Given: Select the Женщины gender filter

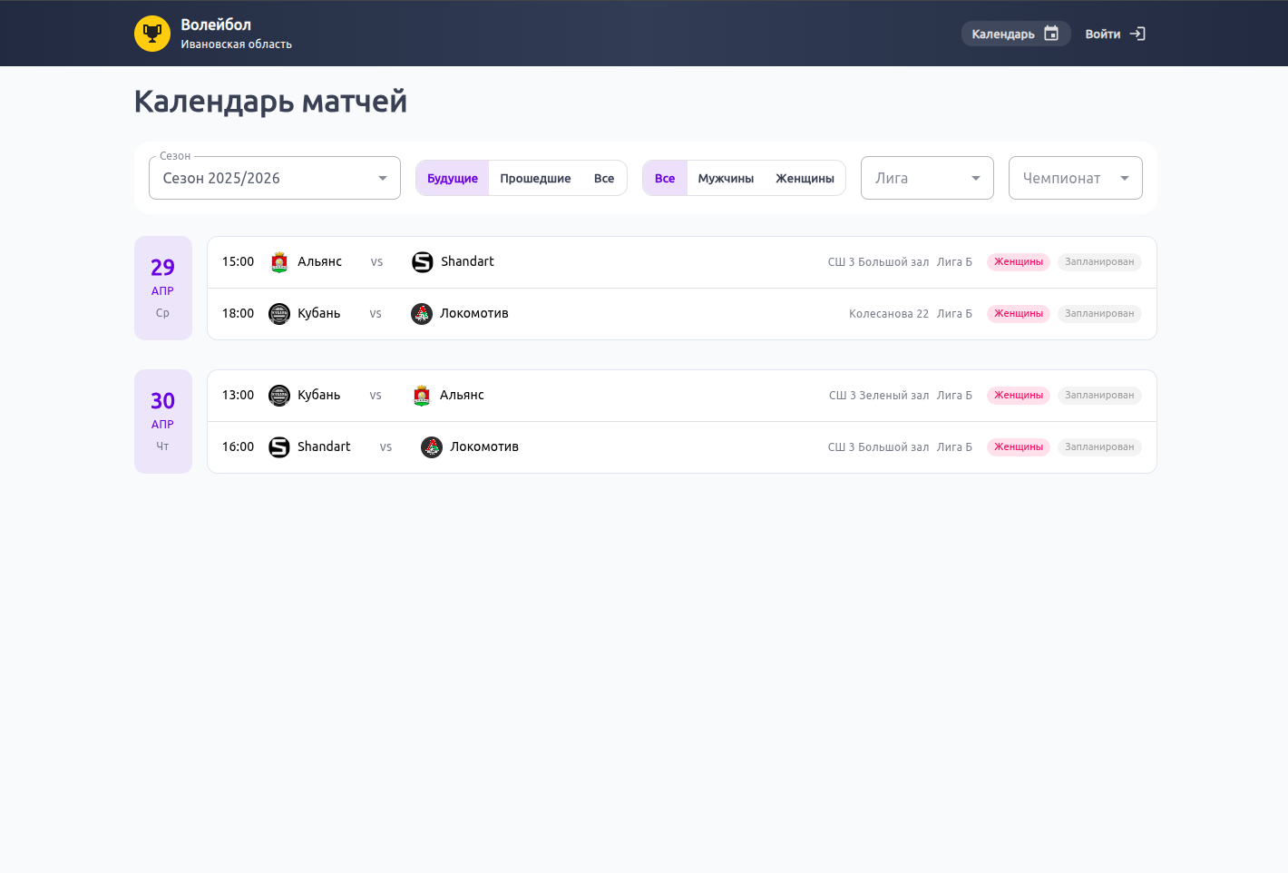Looking at the screenshot, I should (804, 178).
